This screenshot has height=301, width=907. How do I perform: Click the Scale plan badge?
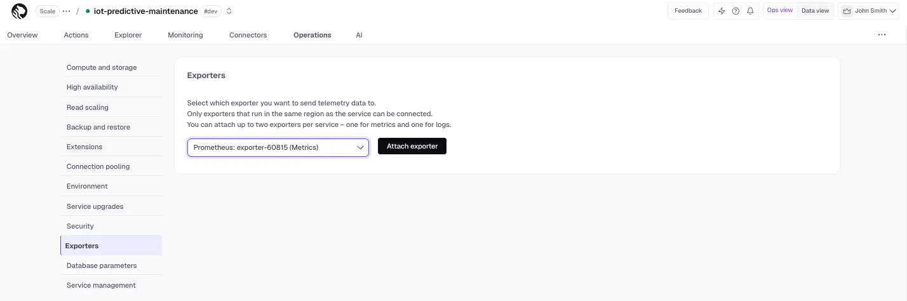48,11
